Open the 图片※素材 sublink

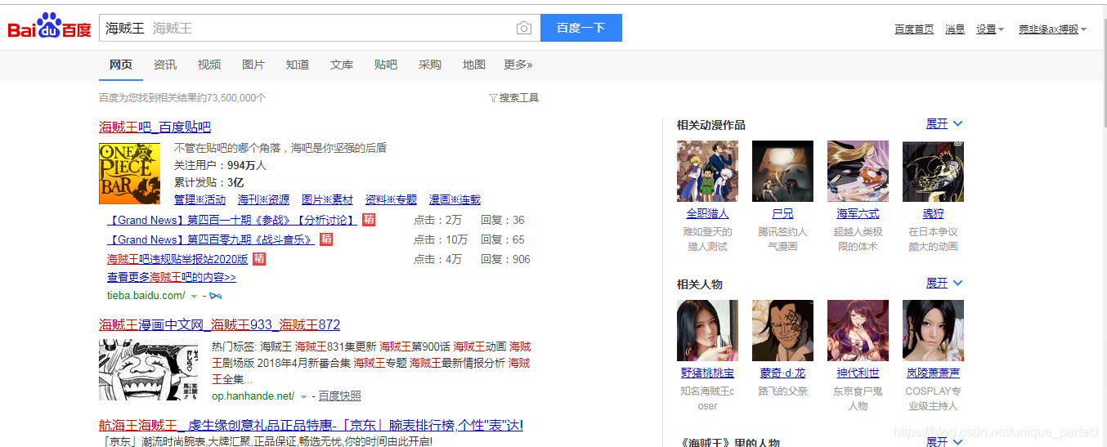pos(327,199)
